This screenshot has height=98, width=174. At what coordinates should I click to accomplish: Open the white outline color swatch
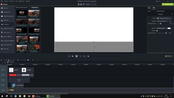169,28
